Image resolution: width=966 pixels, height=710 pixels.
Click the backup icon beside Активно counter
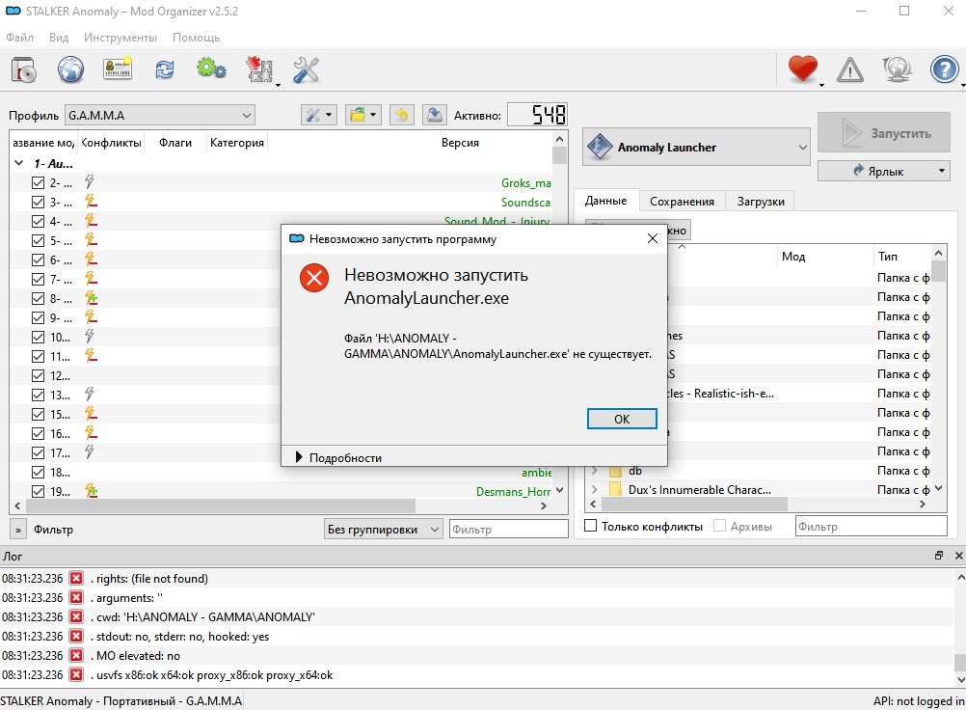(435, 115)
